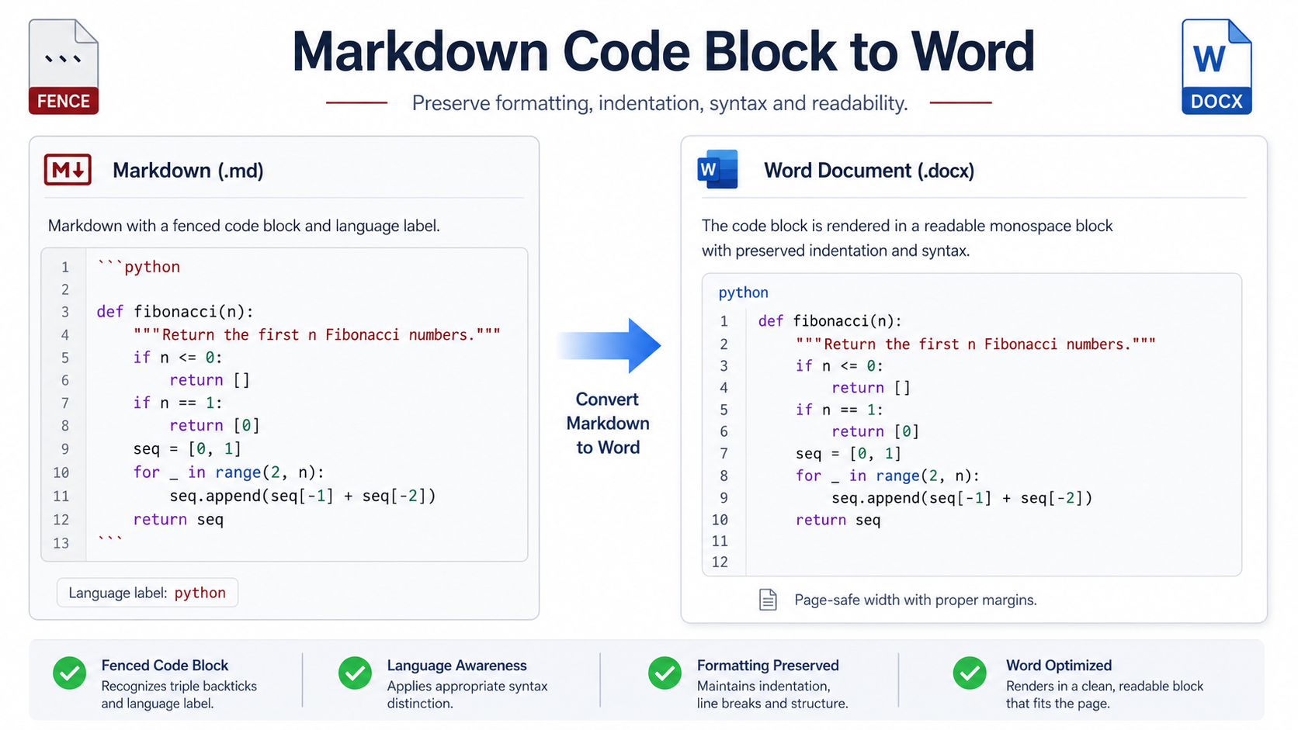Click 'def fibonacci(n):' in the Markdown panel
This screenshot has height=730, width=1298.
pos(175,312)
